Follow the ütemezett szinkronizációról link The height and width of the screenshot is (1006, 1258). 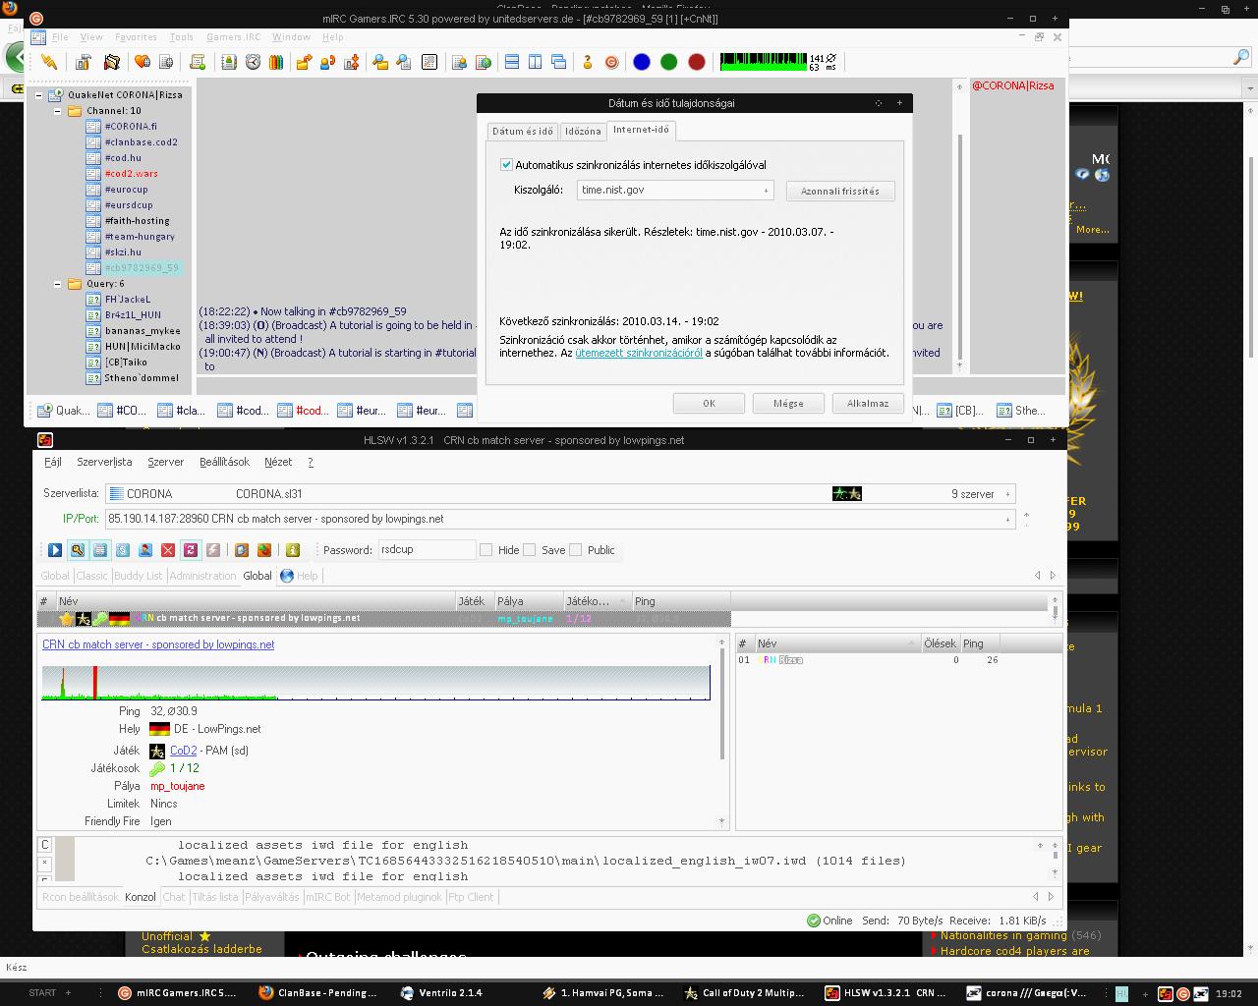(638, 353)
